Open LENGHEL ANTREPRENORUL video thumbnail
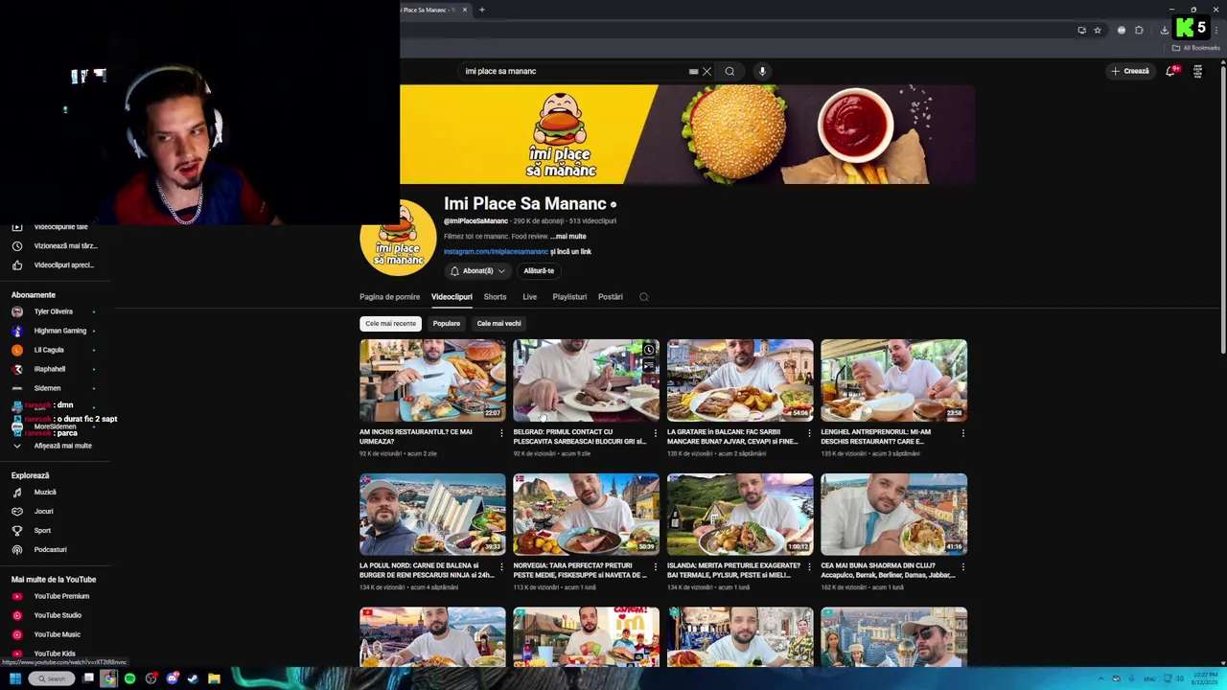Image resolution: width=1227 pixels, height=690 pixels. pos(893,380)
